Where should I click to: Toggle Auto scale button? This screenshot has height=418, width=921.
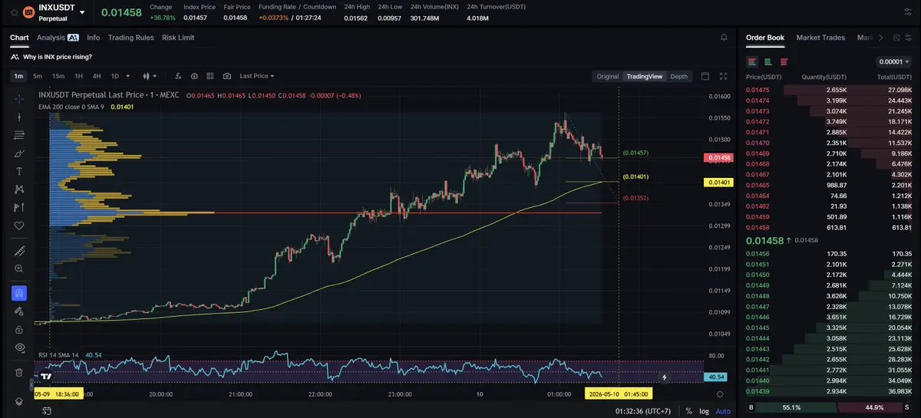(x=723, y=411)
